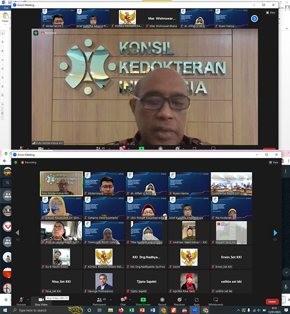The width and height of the screenshot is (290, 314).
Task: Click Share Screen icon in speaker-view Zoom toolbar
Action: click(x=141, y=148)
